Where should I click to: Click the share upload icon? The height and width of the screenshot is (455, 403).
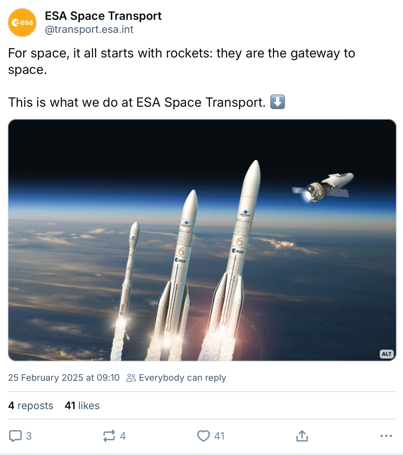tap(302, 436)
